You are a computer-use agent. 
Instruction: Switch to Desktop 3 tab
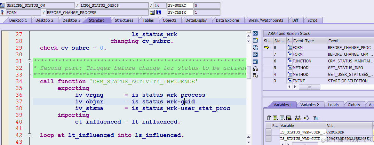[72, 20]
